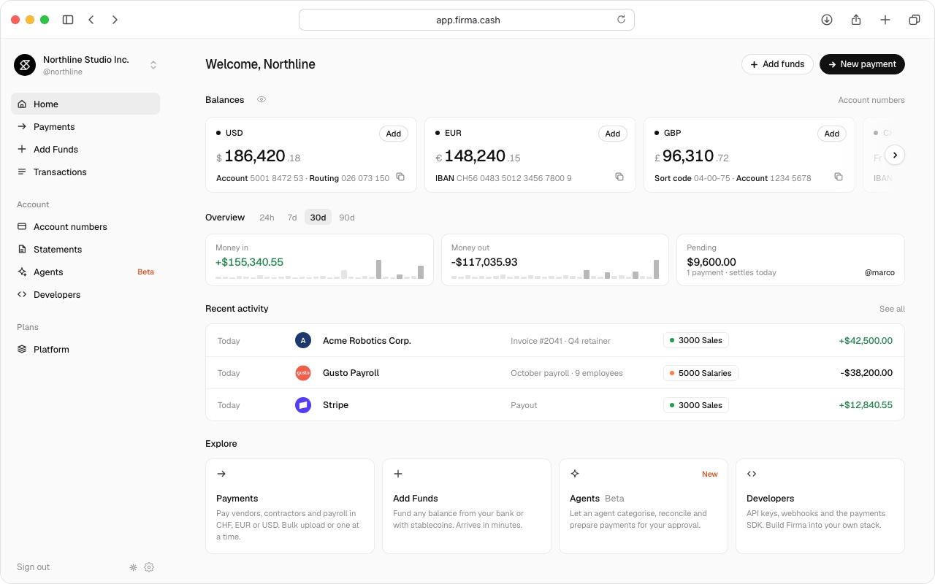The height and width of the screenshot is (584, 935).
Task: Select the 24h overview range
Action: [x=267, y=218]
